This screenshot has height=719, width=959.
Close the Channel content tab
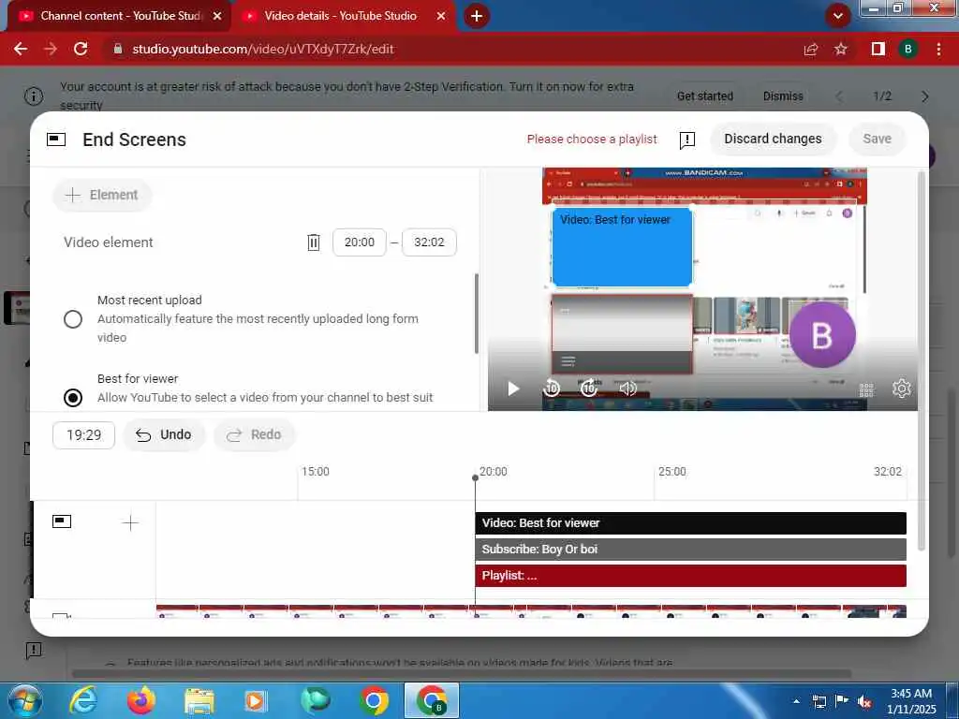(x=217, y=17)
